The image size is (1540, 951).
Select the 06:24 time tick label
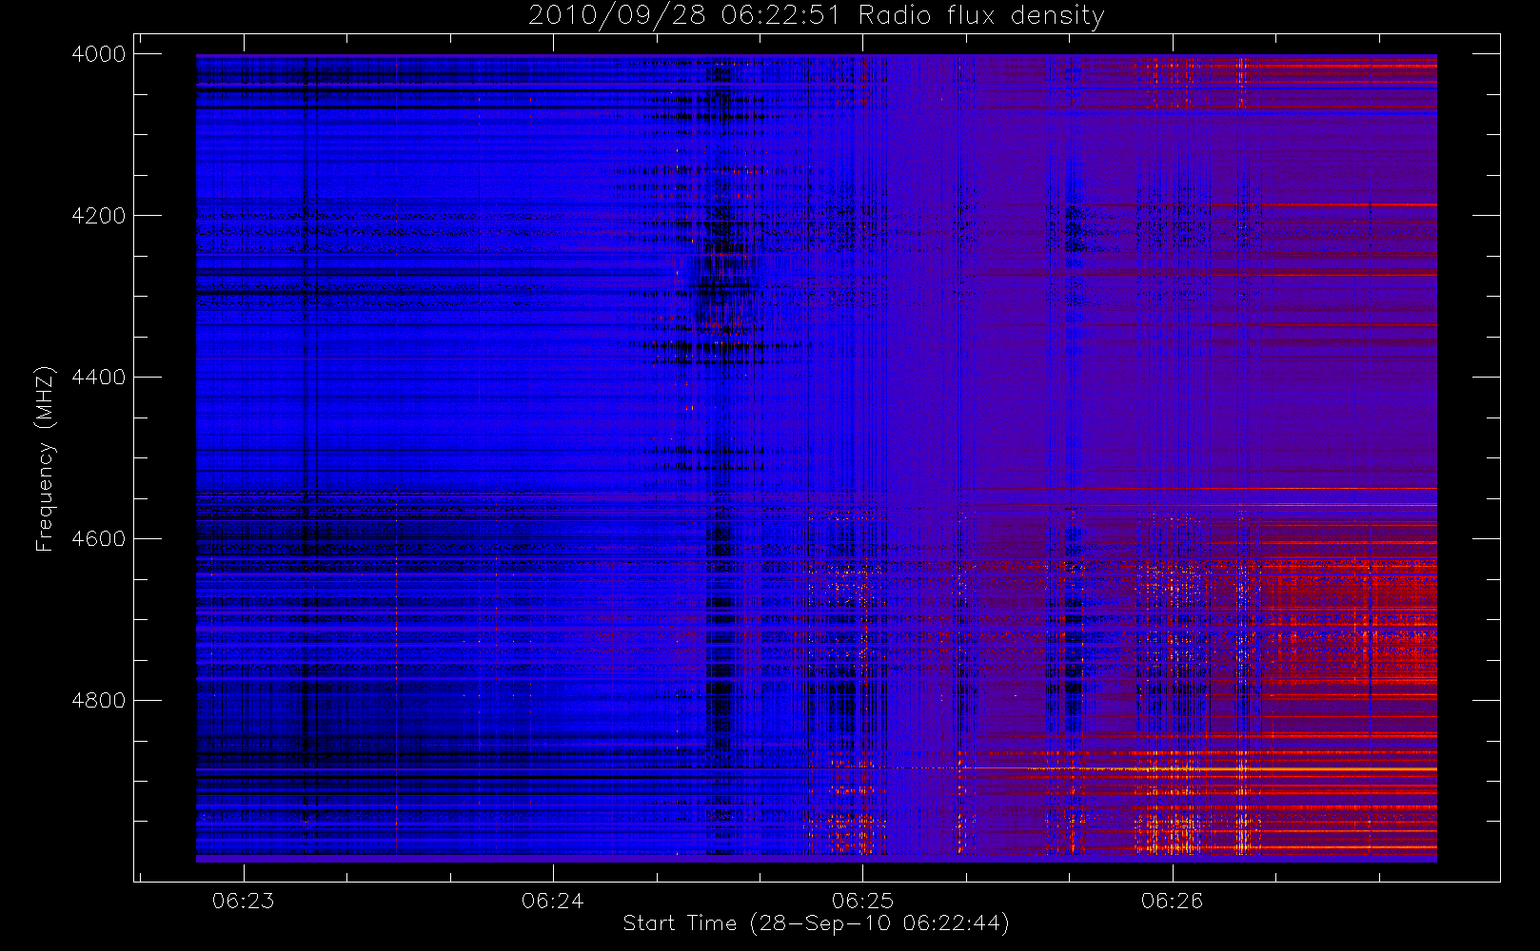click(x=553, y=901)
